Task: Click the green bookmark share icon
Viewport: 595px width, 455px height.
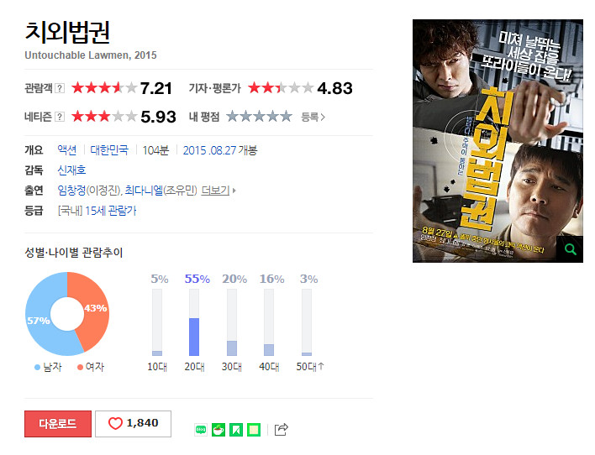Action: (x=236, y=430)
